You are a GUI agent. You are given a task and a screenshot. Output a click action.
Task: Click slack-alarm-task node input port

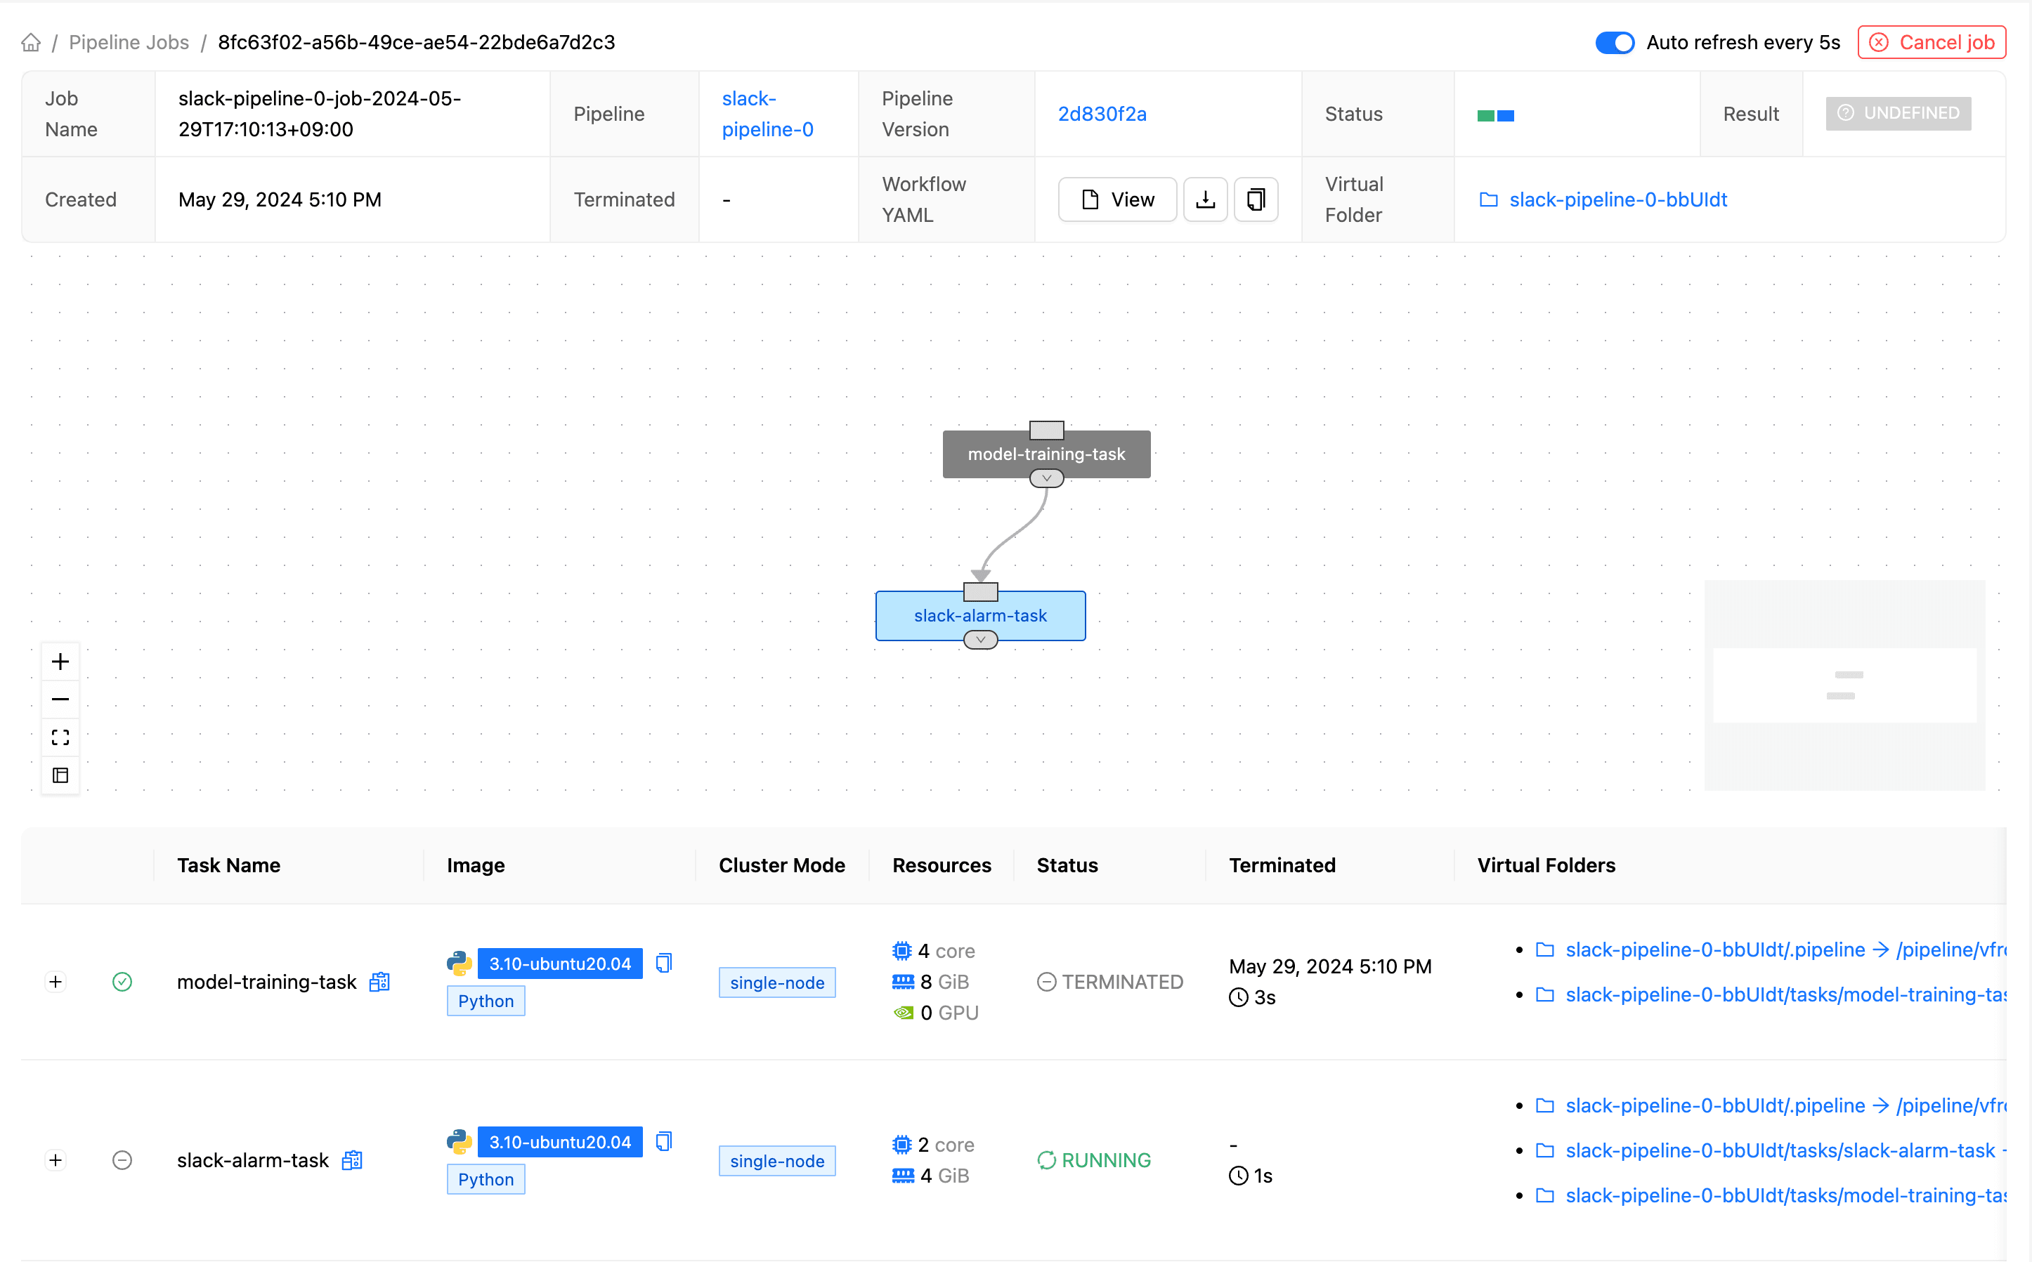[980, 592]
